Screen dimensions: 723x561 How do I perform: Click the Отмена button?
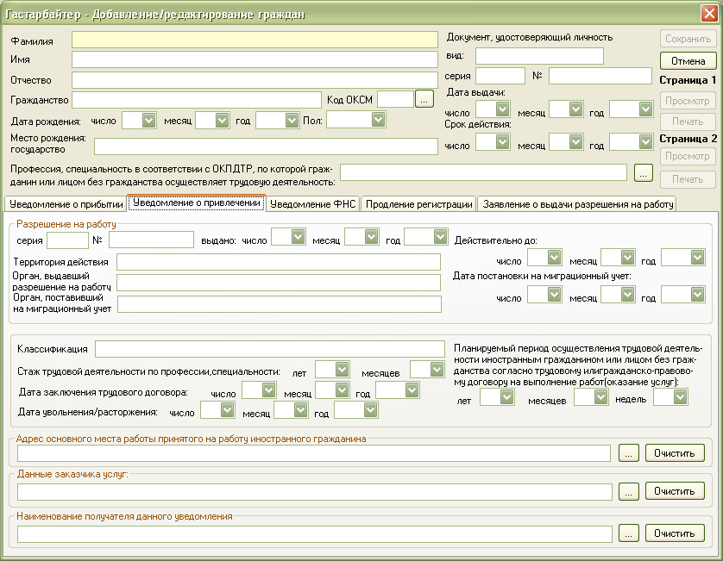pos(688,61)
